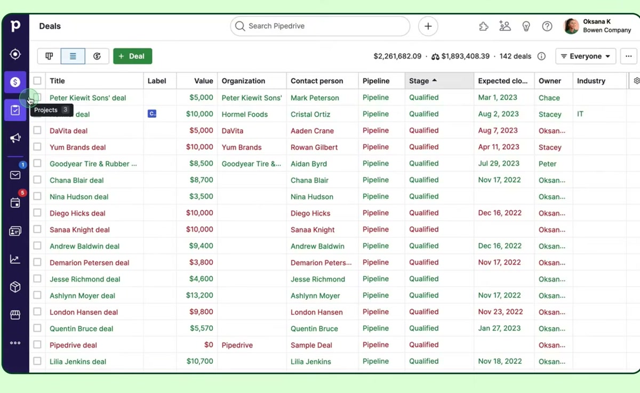This screenshot has width=640, height=393.
Task: Check the Chana Blair deal checkbox
Action: click(x=37, y=180)
